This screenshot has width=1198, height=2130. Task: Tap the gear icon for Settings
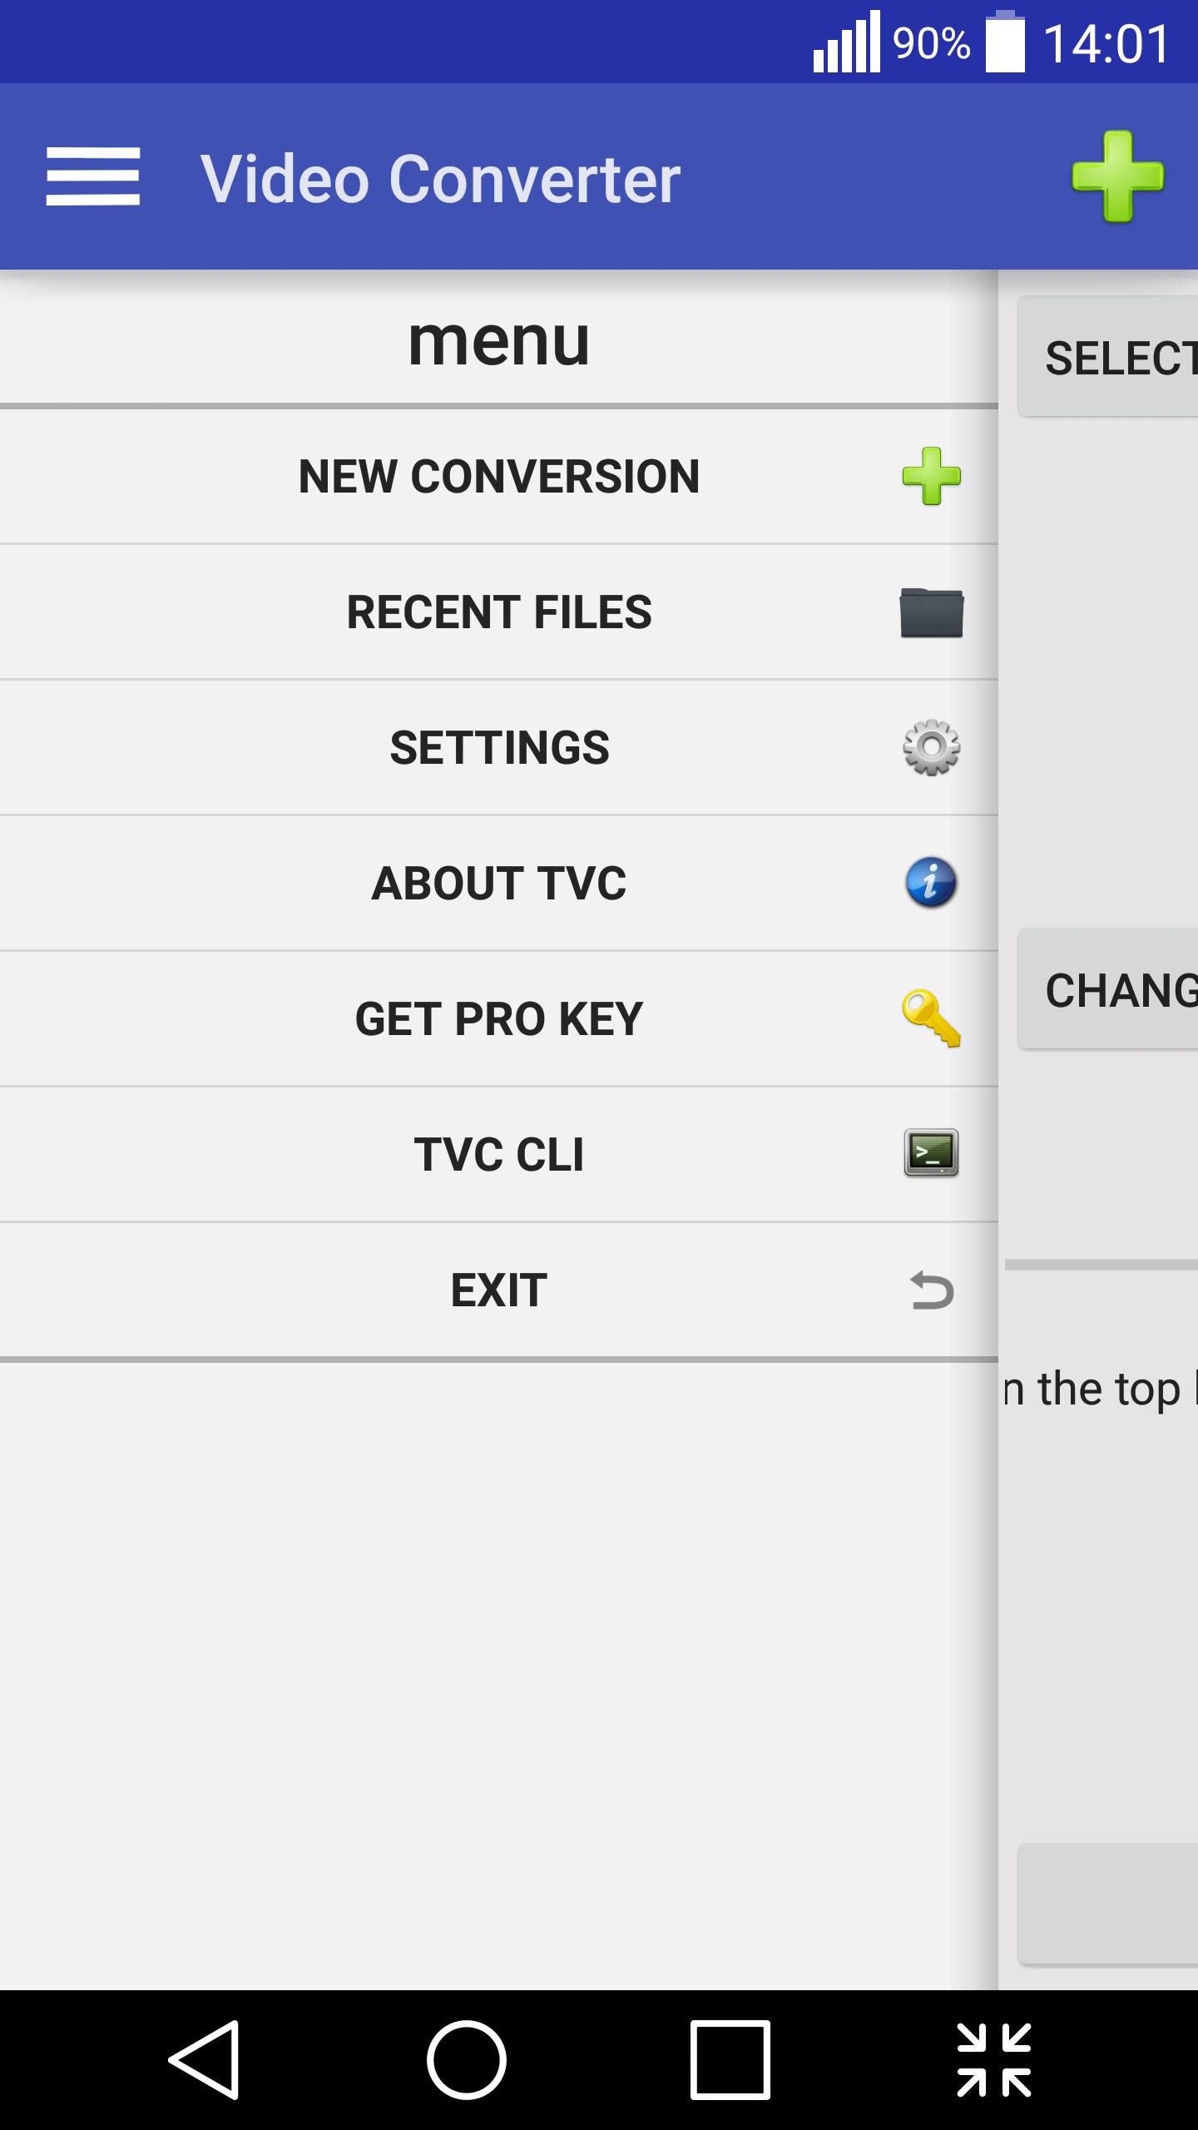[932, 747]
